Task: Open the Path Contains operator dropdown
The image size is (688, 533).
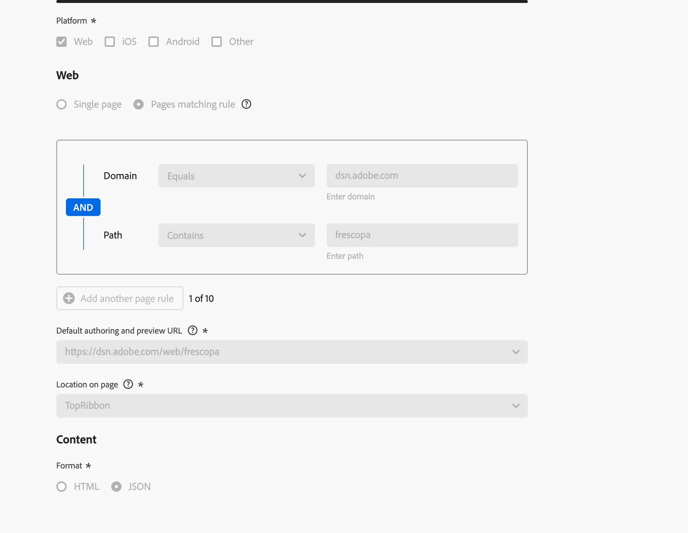Action: click(x=236, y=235)
